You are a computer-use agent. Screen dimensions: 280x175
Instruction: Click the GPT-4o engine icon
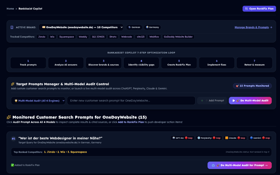(174, 138)
